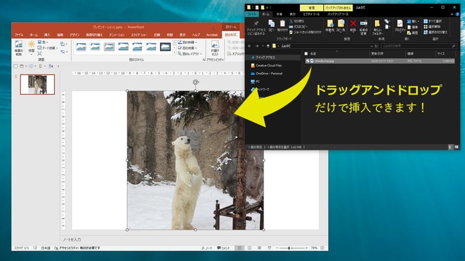Toggle Notes (ノート) pane in status bar
Screen dimensions: 465x261
[207, 248]
